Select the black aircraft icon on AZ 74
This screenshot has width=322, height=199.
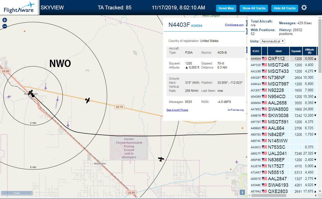[x=88, y=100]
